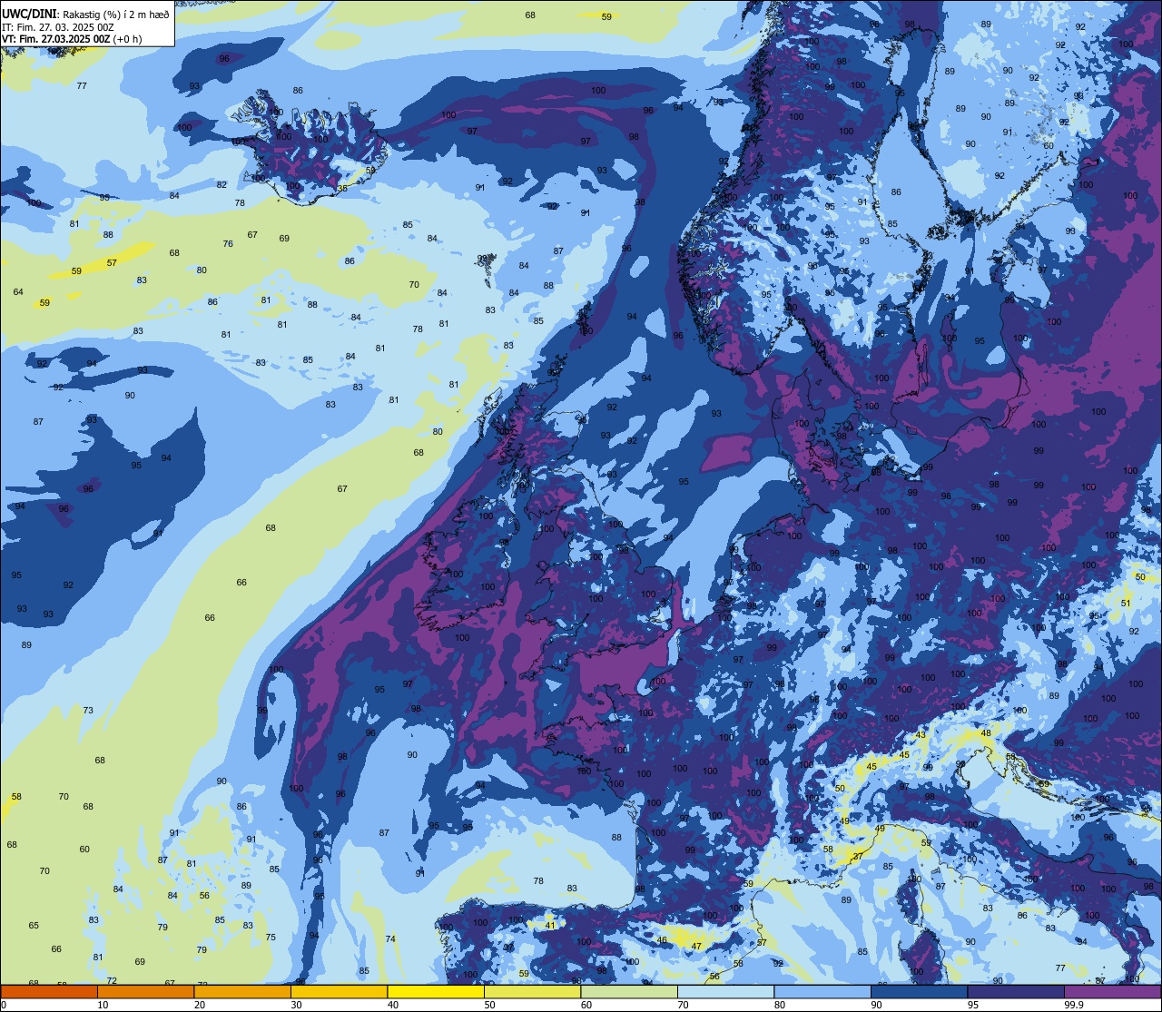Image resolution: width=1162 pixels, height=1012 pixels.
Task: Click the 95–99.9 dark blue legend swatch
Action: (1016, 991)
